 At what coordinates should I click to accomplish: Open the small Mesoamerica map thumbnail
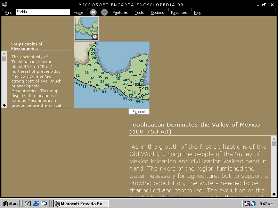pos(87,28)
